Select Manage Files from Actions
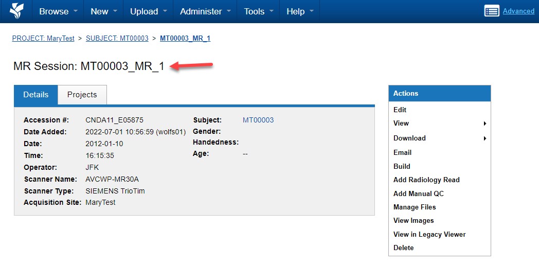The width and height of the screenshot is (539, 264). point(415,207)
